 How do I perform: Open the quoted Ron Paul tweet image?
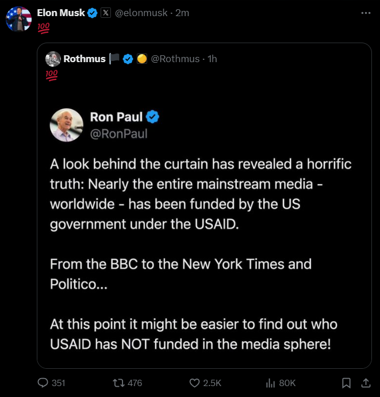click(x=205, y=227)
